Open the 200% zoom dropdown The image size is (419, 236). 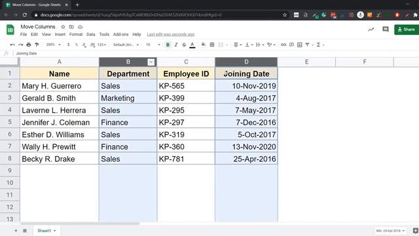coord(53,45)
